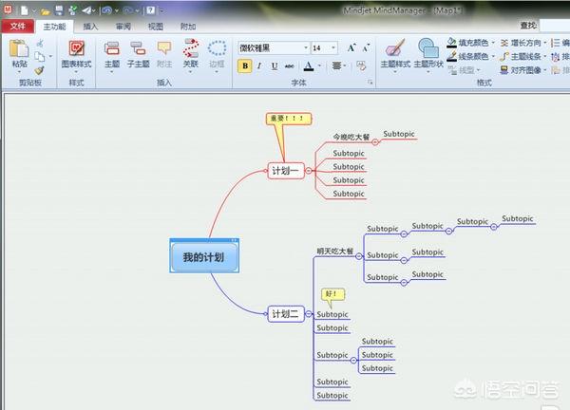This screenshot has height=410, width=570.
Task: Collapse the 计划一 branch node
Action: point(309,171)
